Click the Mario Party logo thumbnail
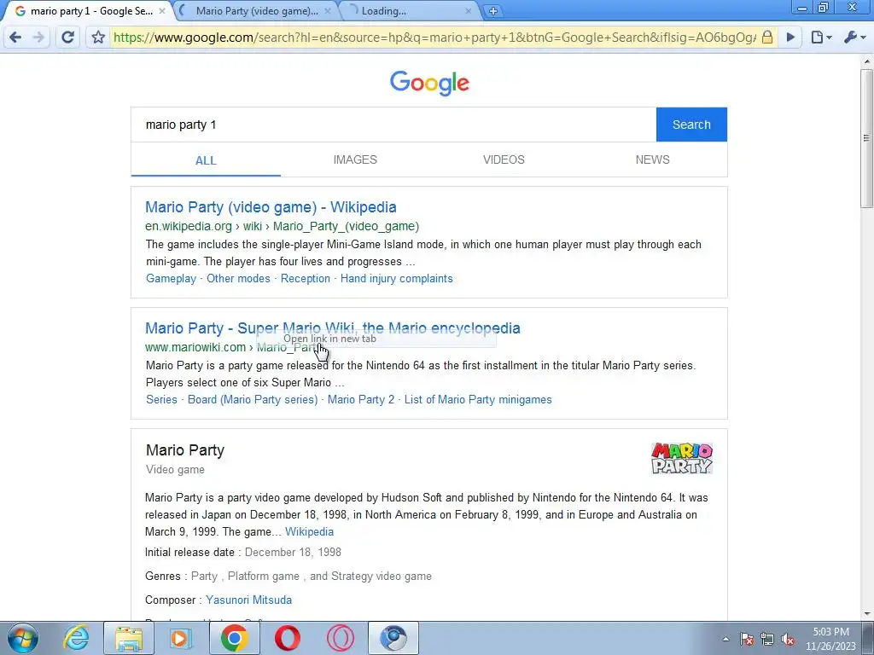874x655 pixels. pyautogui.click(x=682, y=458)
